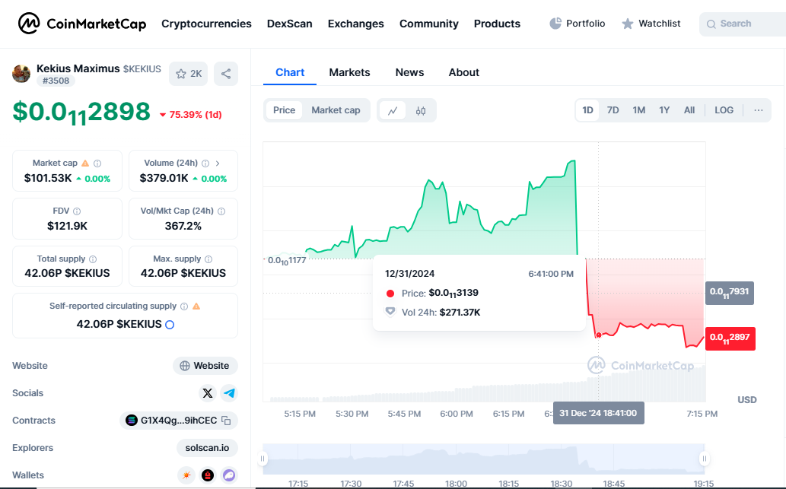Click right handle of chart range slider

tap(705, 459)
